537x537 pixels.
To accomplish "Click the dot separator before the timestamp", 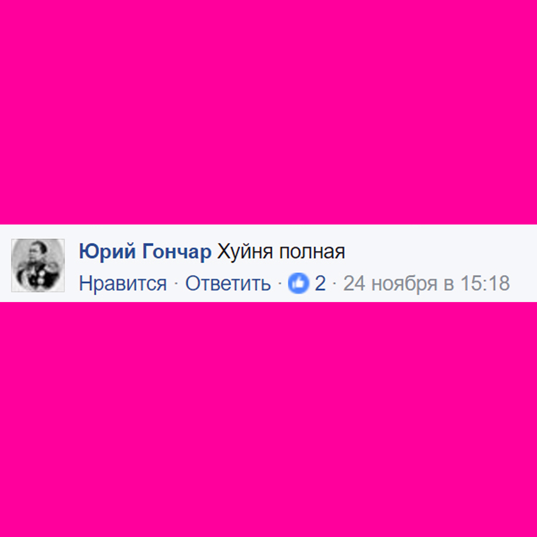I will coord(335,284).
